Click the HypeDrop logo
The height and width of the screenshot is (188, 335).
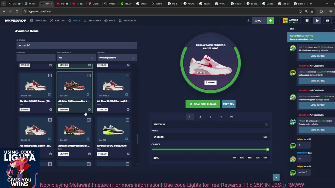(15, 20)
